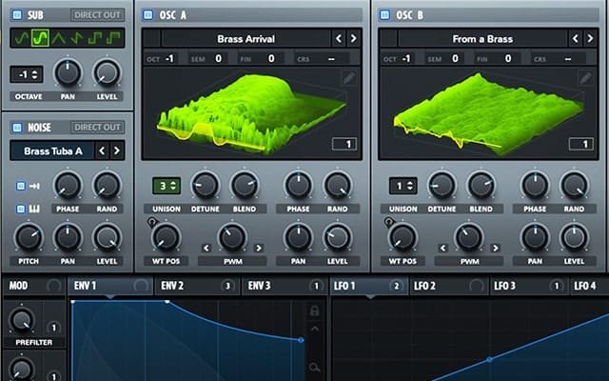Screen dimensions: 609x381
Task: Toggle the noise keytrack keyboard icon
Action: pos(34,210)
